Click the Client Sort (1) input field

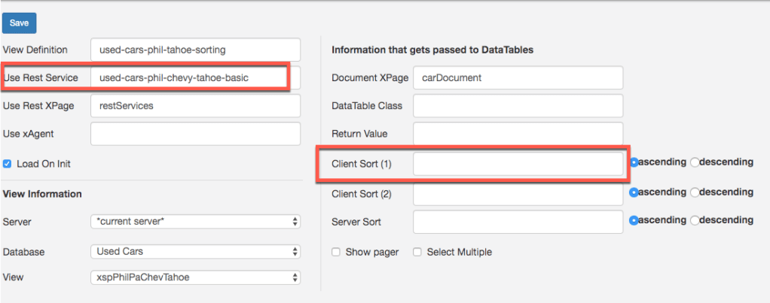pyautogui.click(x=518, y=164)
